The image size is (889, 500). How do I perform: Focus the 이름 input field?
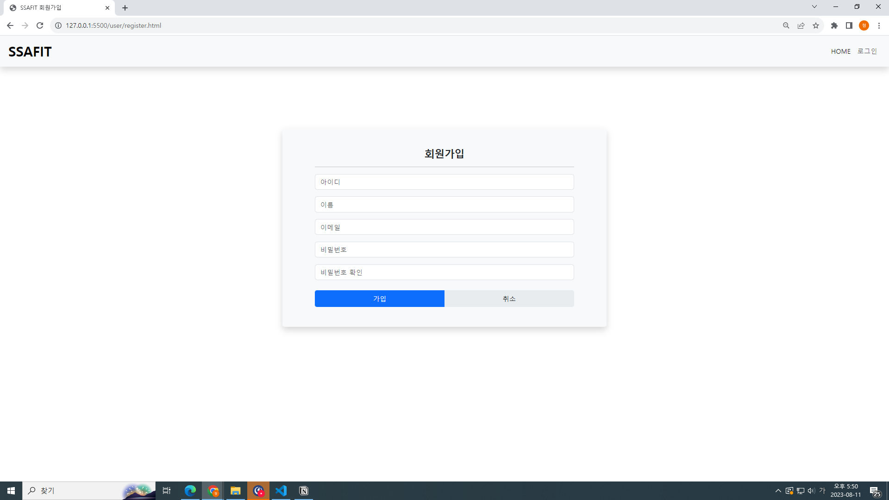(444, 205)
